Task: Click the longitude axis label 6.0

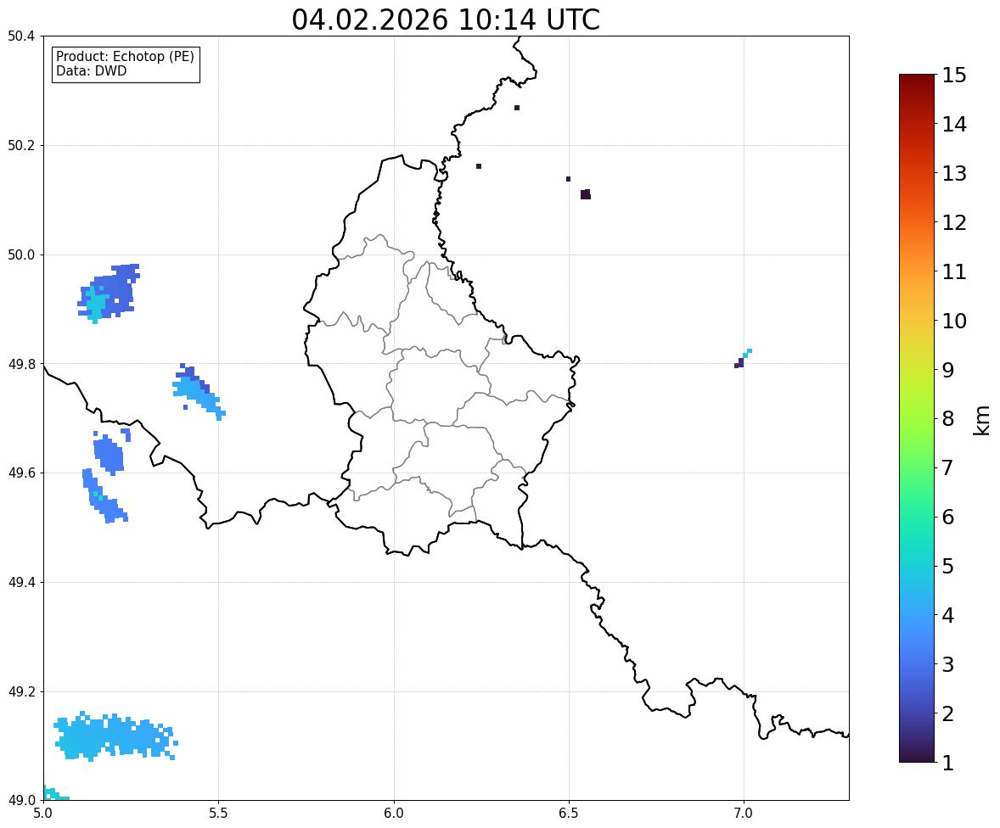Action: pyautogui.click(x=394, y=814)
